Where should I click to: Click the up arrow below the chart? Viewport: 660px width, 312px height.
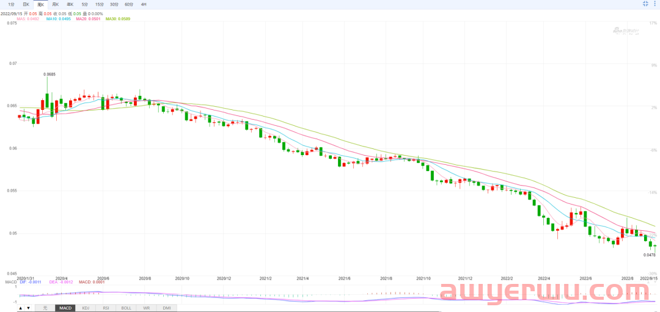coord(21,308)
